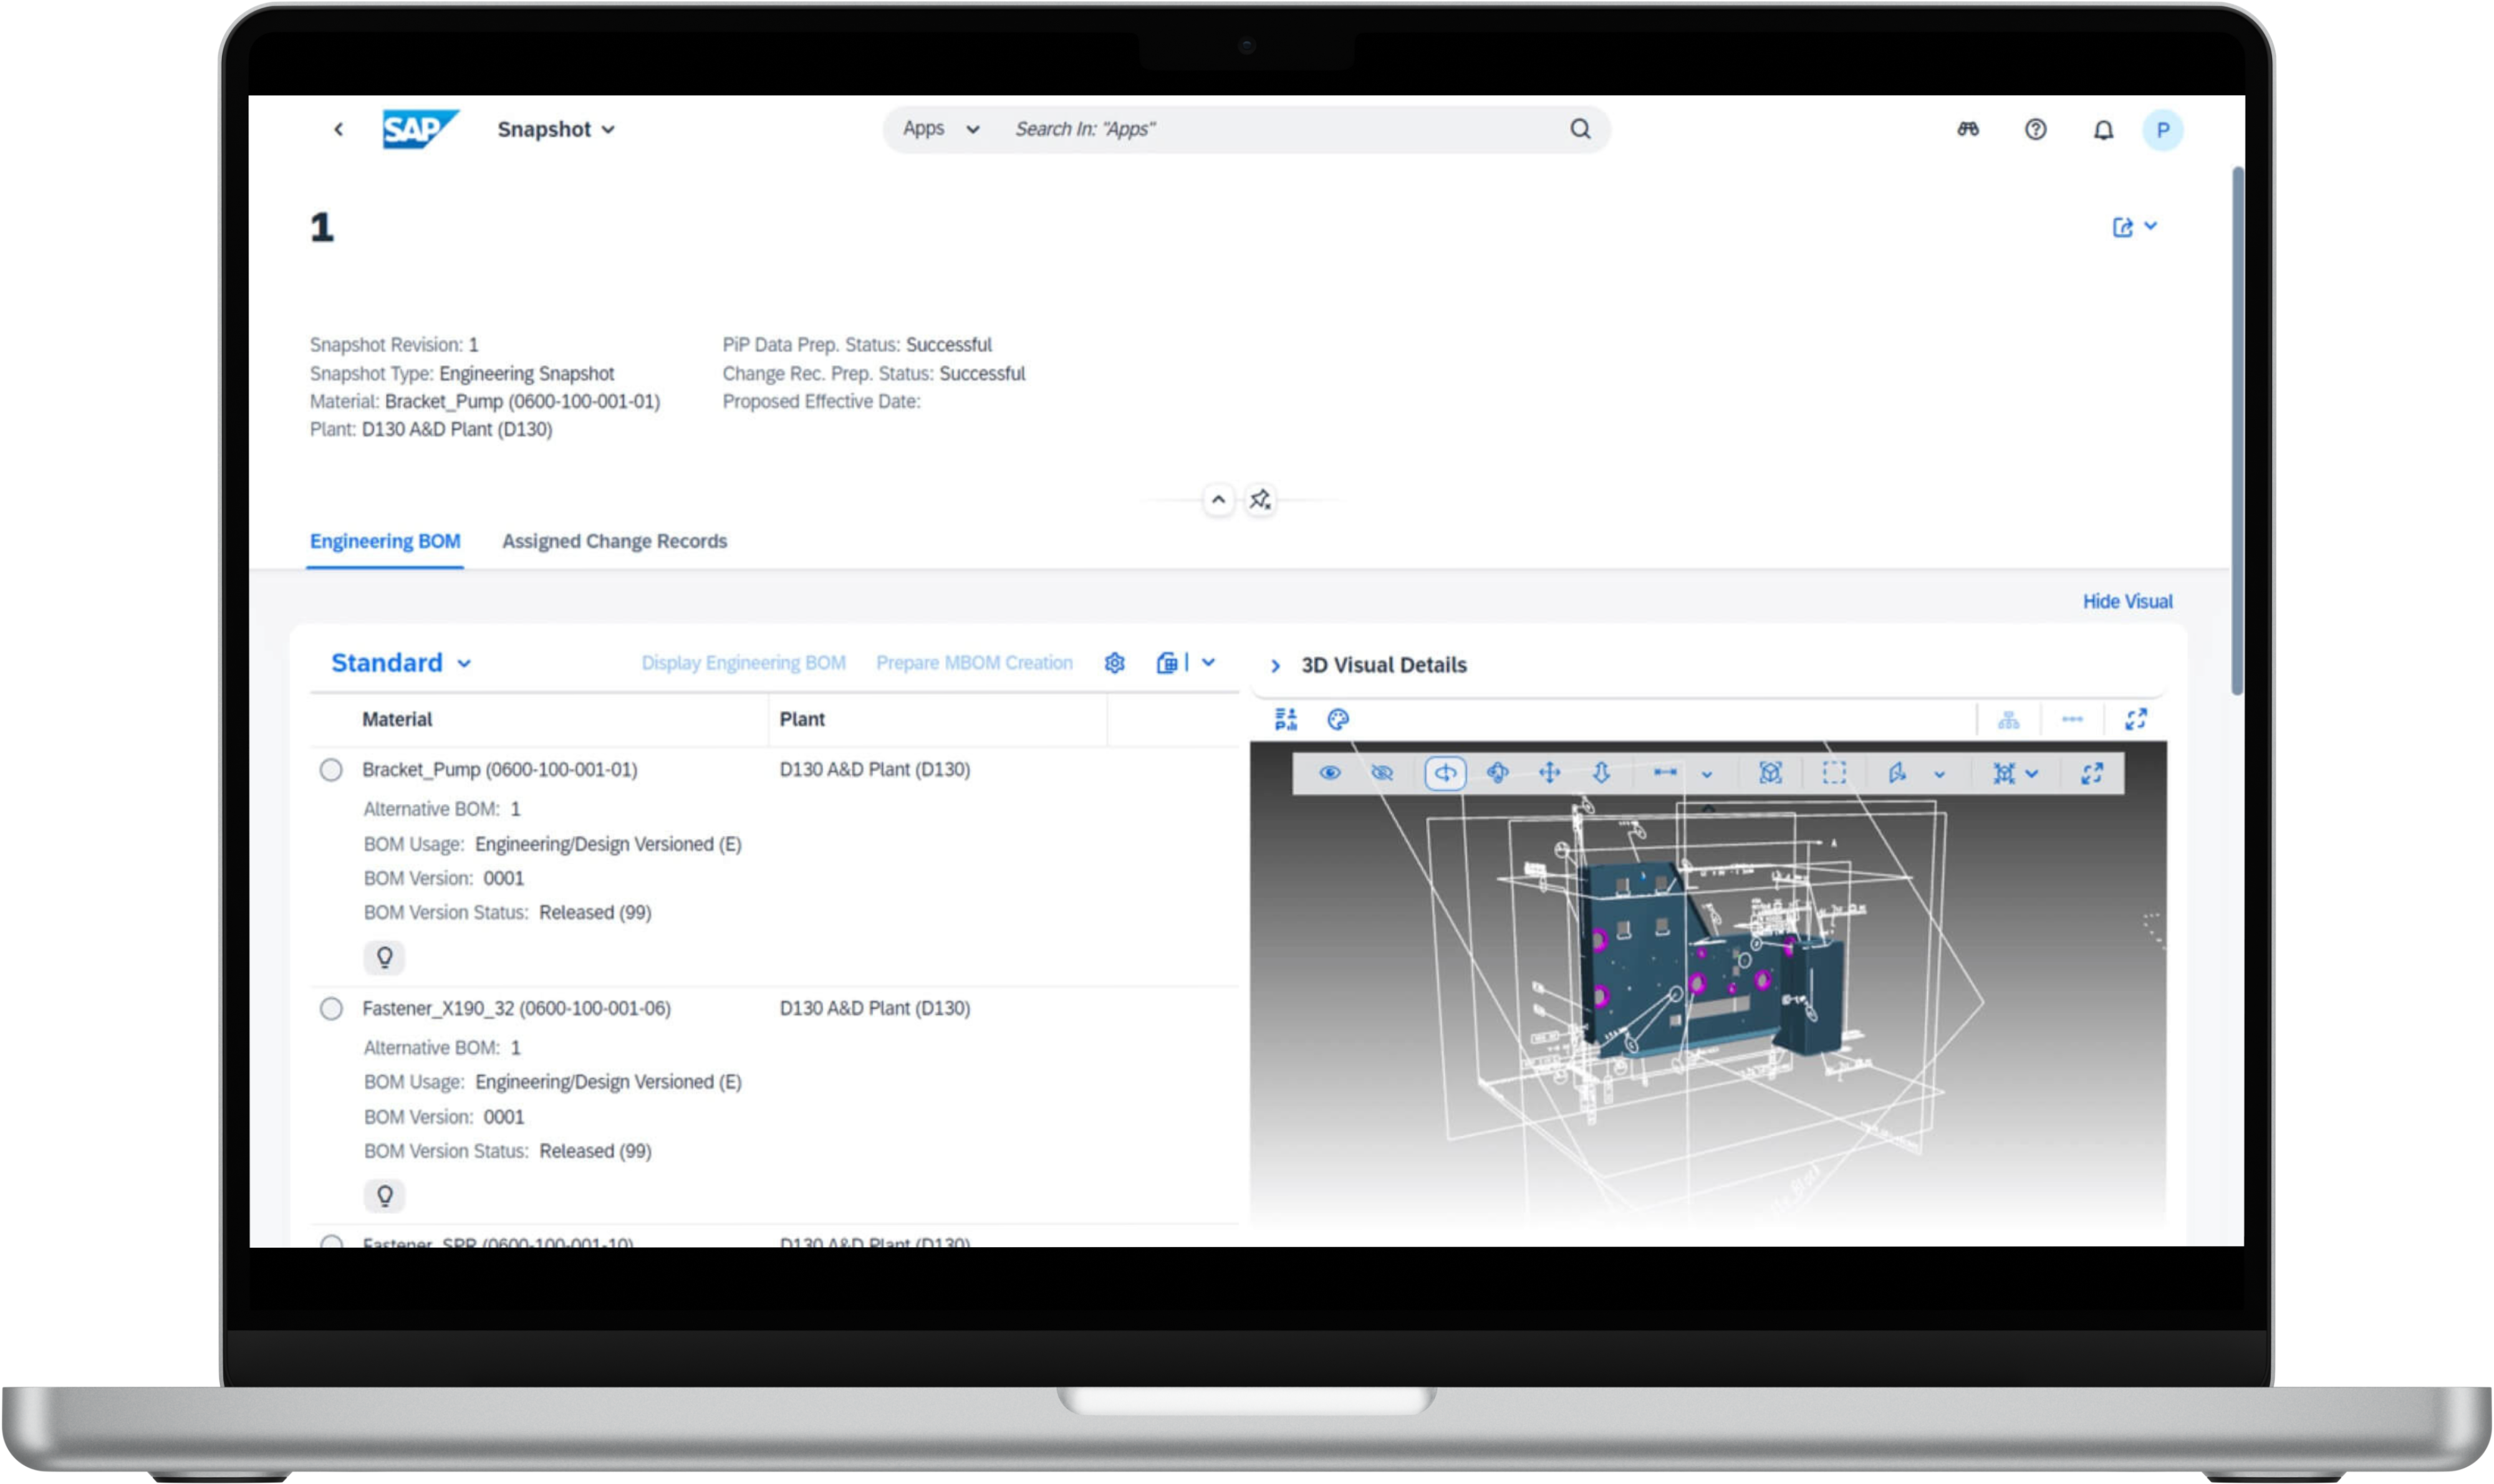Activate the rectangular selection tool

click(x=1834, y=773)
